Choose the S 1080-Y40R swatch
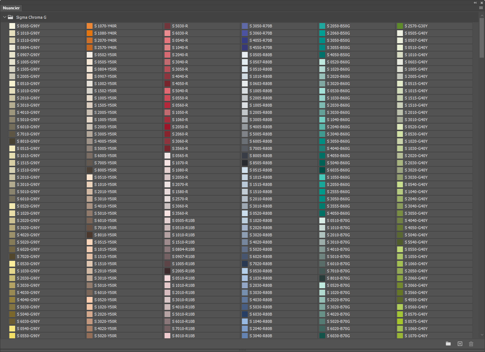This screenshot has height=352, width=485. pos(90,33)
